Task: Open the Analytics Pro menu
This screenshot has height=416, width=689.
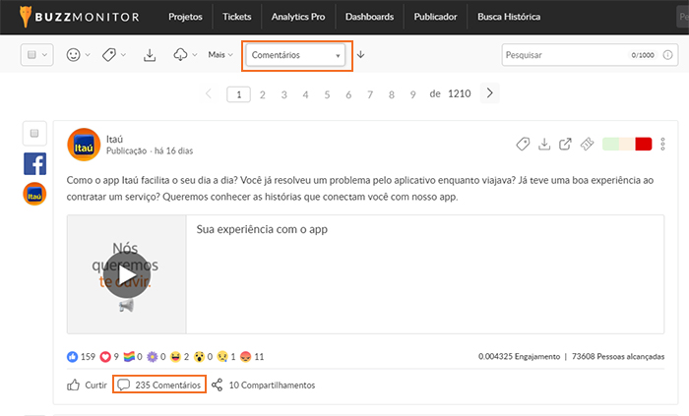Action: [298, 17]
